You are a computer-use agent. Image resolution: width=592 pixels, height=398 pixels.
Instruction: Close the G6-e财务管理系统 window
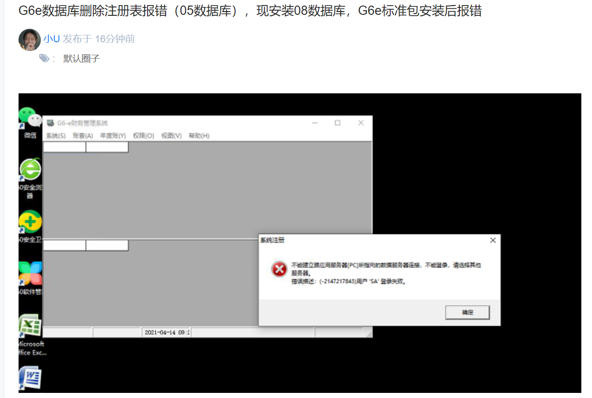click(360, 123)
